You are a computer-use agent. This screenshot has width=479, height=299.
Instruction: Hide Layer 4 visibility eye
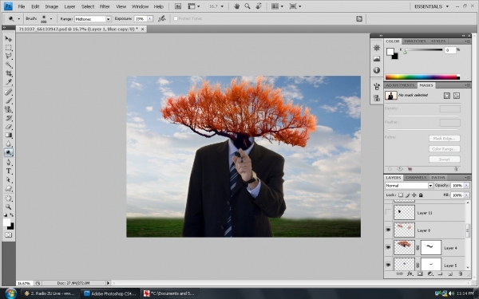coord(388,247)
